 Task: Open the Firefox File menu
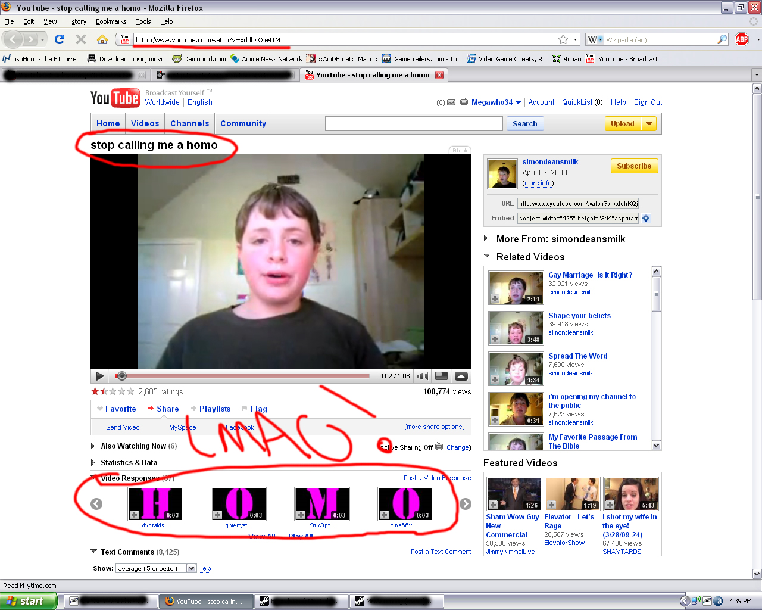tap(9, 21)
